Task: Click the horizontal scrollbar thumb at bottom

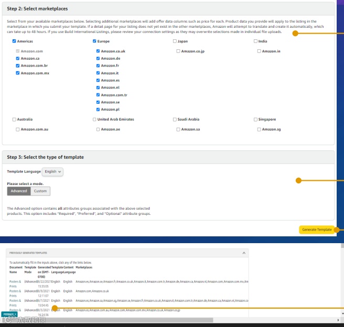Action: click(x=106, y=320)
